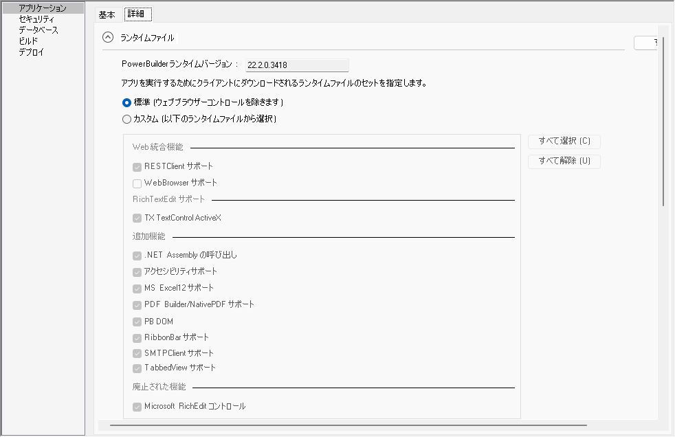This screenshot has width=675, height=437.
Task: Switch to the 詳細 tab
Action: click(137, 14)
